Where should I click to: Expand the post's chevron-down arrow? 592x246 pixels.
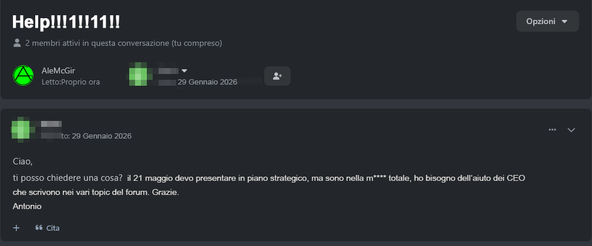tap(571, 130)
